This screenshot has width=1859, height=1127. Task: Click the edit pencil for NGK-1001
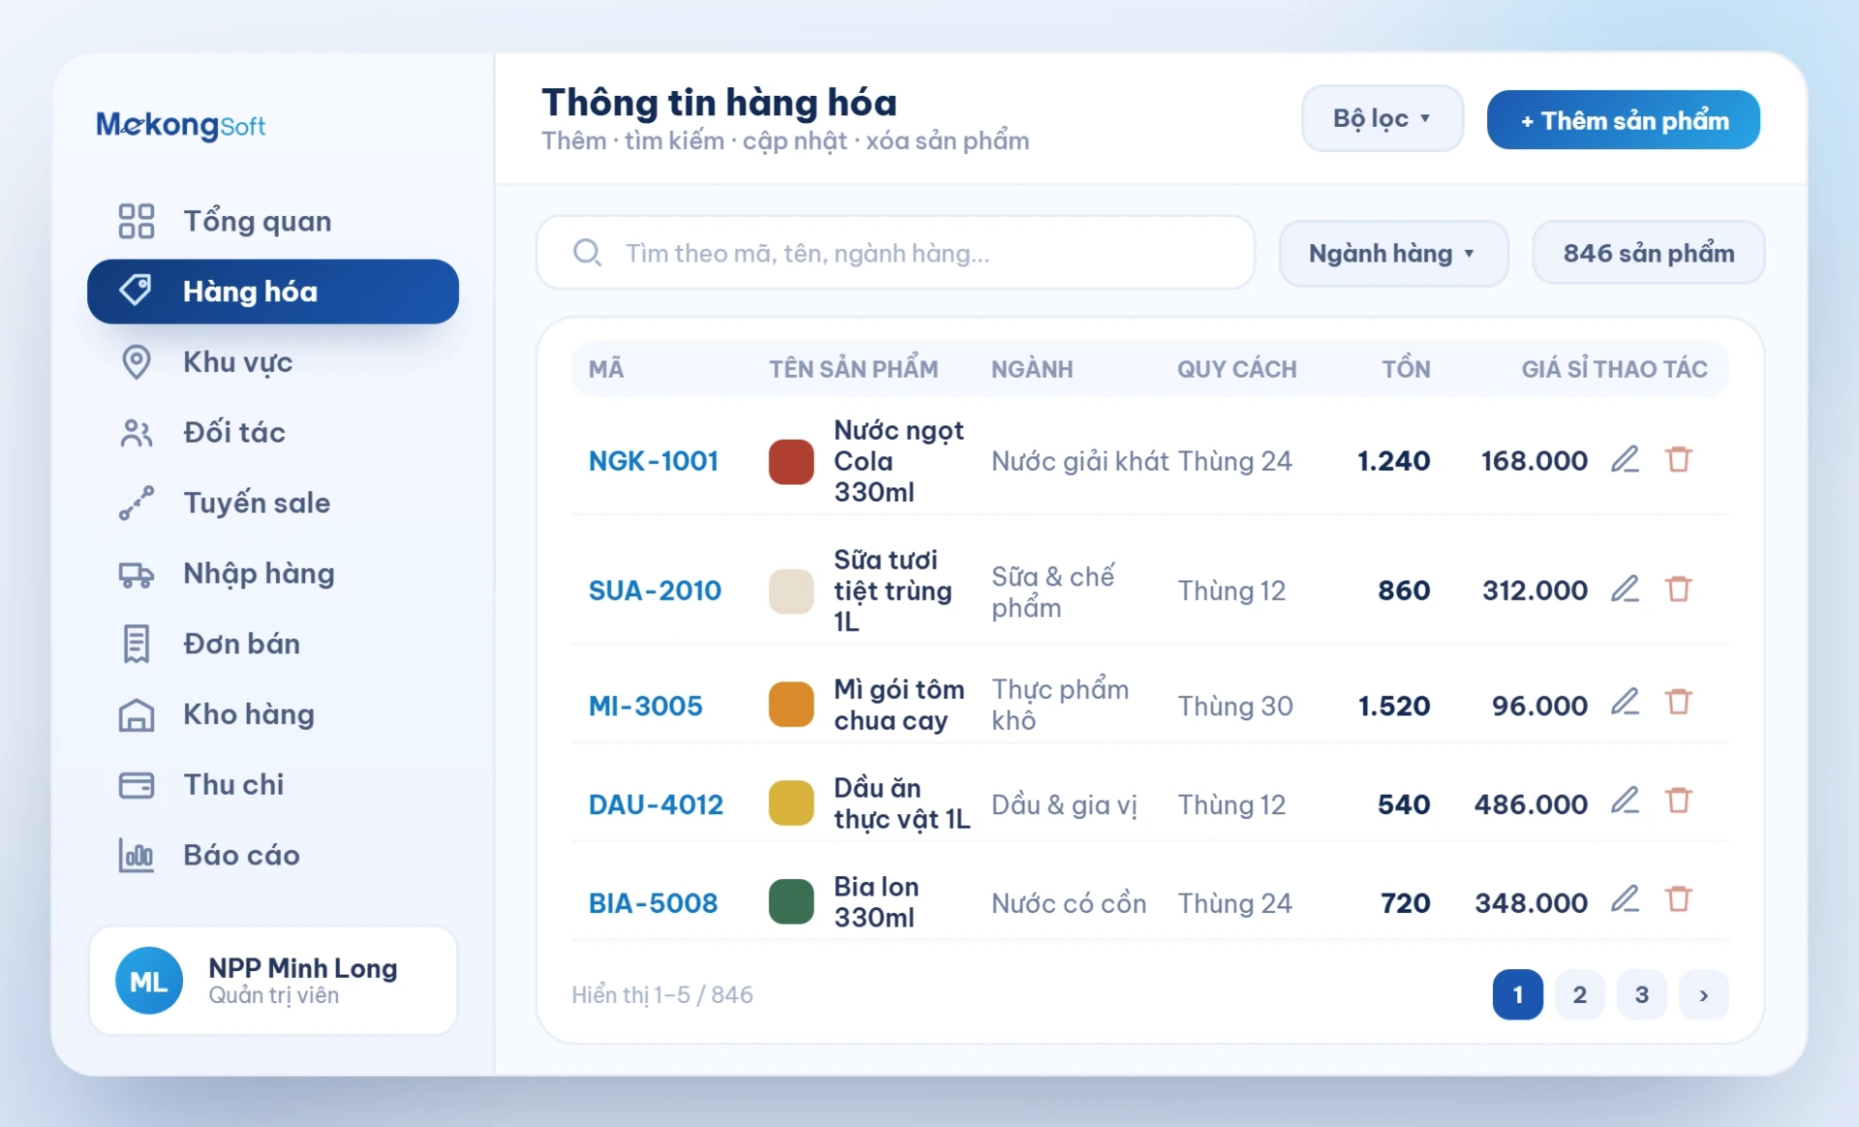coord(1625,459)
